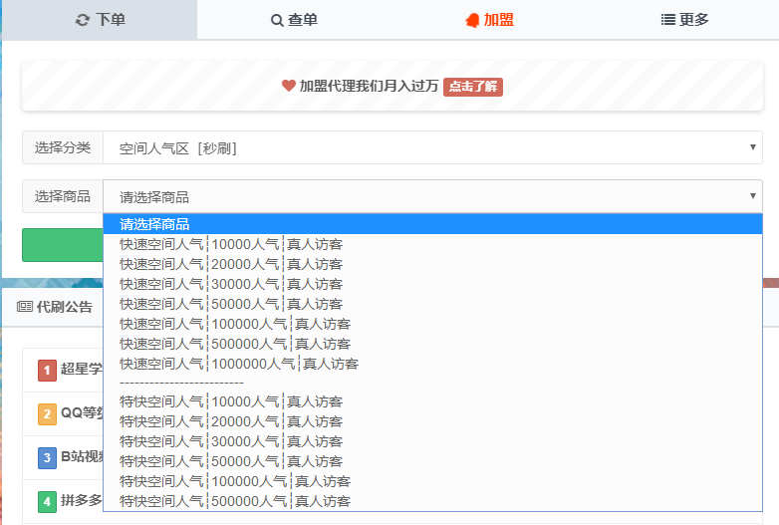Open announcement number 1 red badge

click(47, 370)
